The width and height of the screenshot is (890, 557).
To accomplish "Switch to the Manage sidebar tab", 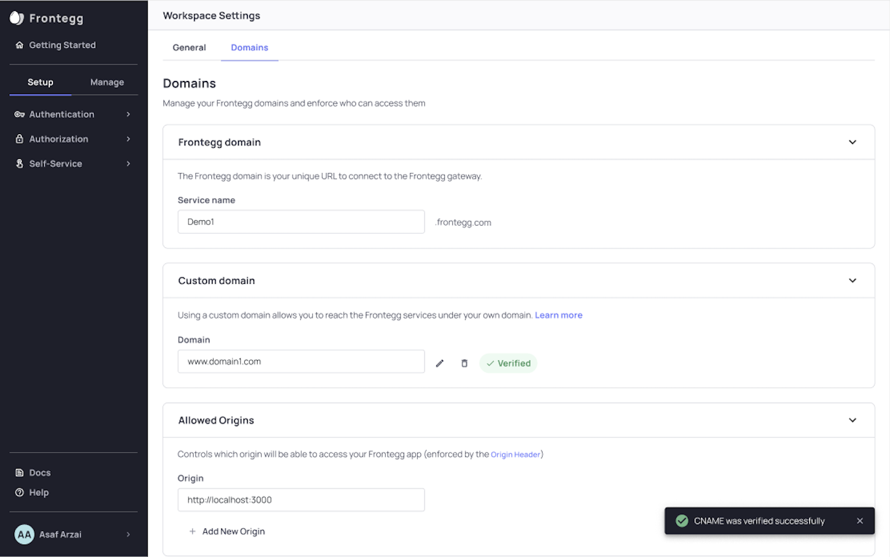I will (107, 82).
